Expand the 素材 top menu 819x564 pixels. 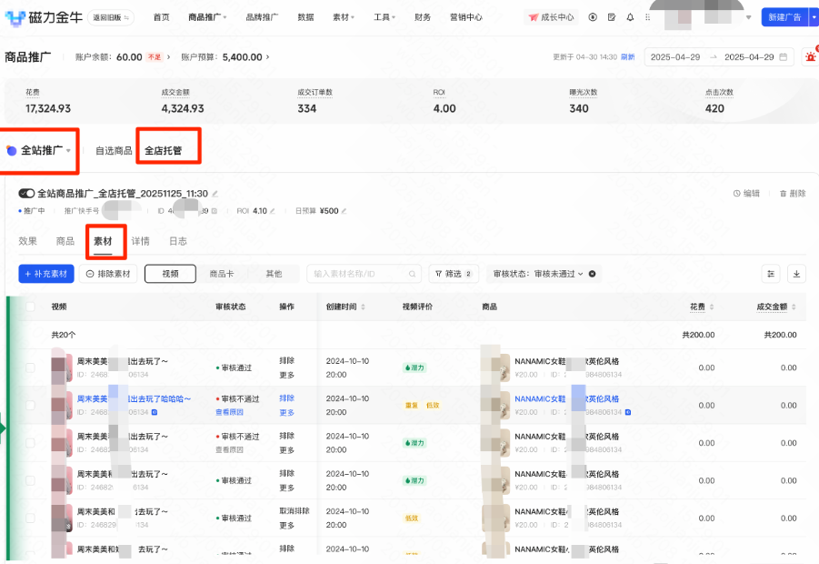click(x=344, y=17)
